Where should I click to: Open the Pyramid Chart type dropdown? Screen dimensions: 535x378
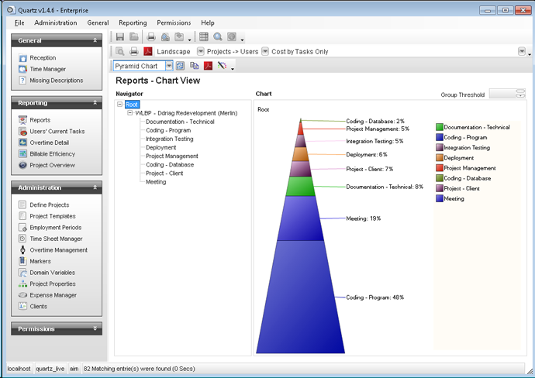[169, 66]
